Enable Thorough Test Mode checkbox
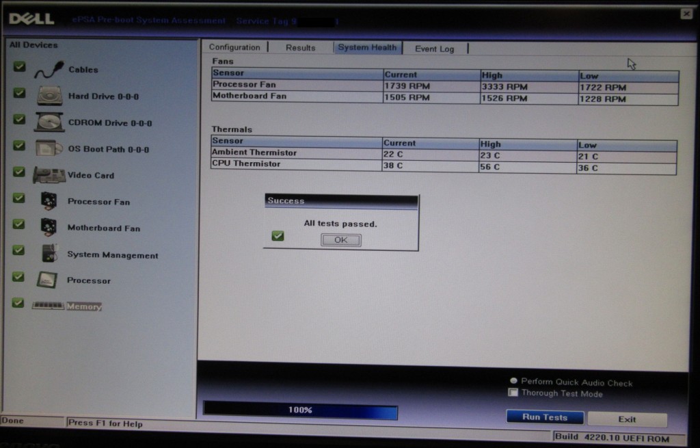The width and height of the screenshot is (700, 448). coord(513,393)
